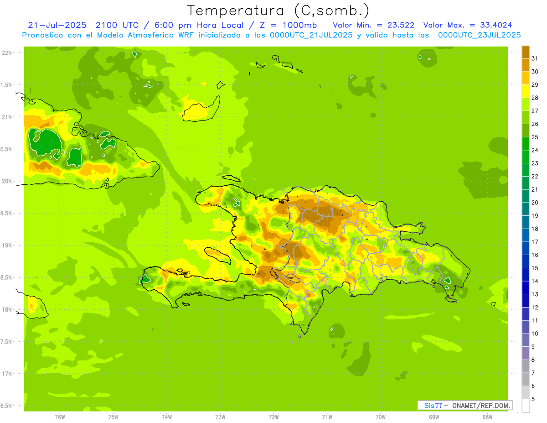
Task: Pick the yellow swatch between 28 and 29
Action: point(526,91)
